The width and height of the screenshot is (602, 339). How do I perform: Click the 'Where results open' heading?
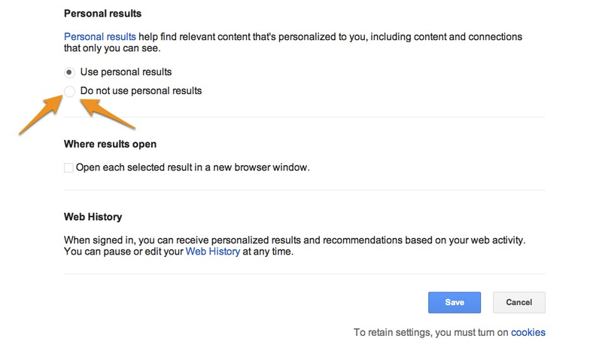coord(110,144)
